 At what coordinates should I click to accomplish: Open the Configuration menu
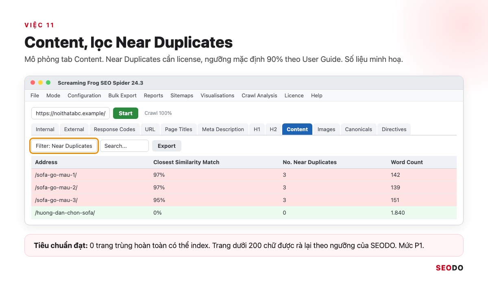pos(84,95)
